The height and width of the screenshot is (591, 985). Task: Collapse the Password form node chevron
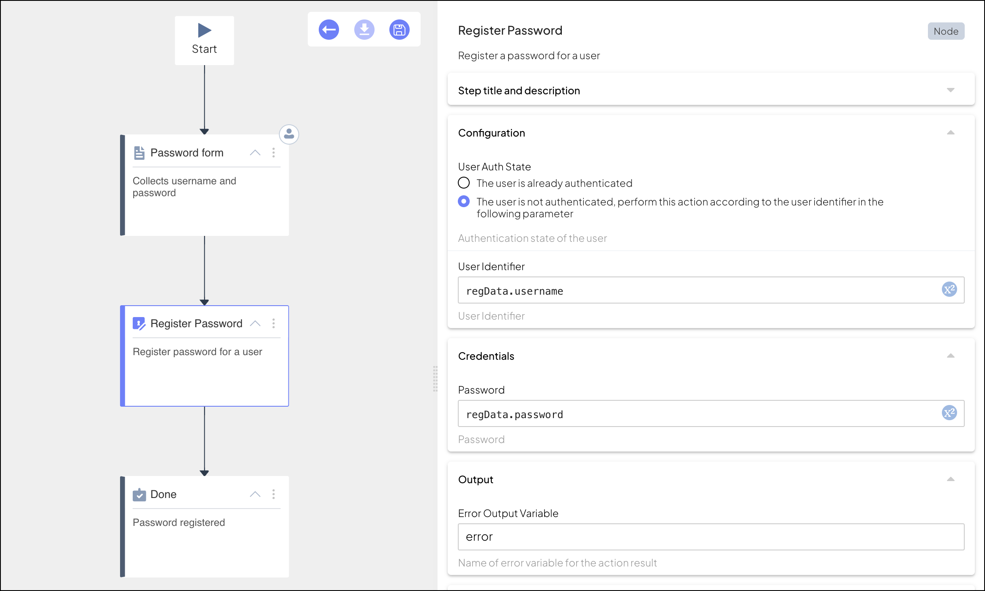click(255, 153)
